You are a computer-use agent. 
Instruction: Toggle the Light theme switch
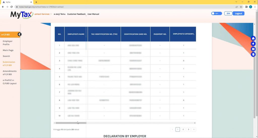click(x=216, y=13)
